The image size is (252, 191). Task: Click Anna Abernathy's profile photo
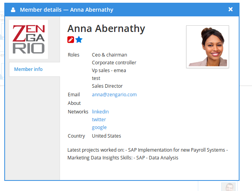(x=208, y=47)
